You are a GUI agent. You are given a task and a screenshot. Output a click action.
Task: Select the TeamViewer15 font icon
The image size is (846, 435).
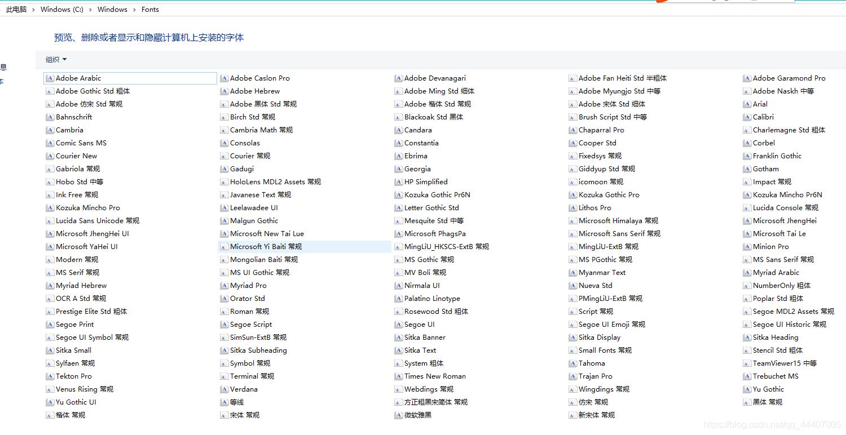pyautogui.click(x=747, y=363)
